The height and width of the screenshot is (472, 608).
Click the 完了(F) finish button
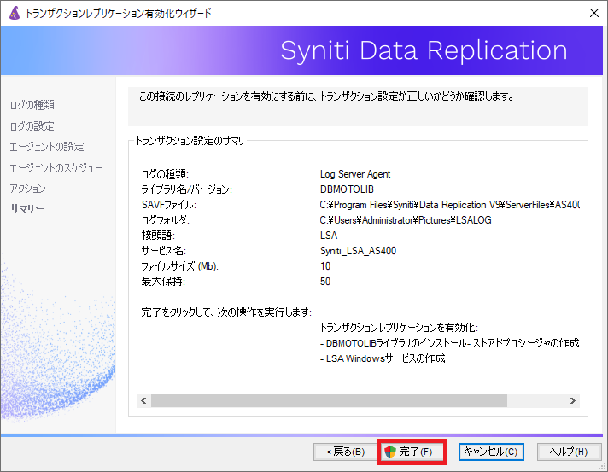(x=412, y=452)
